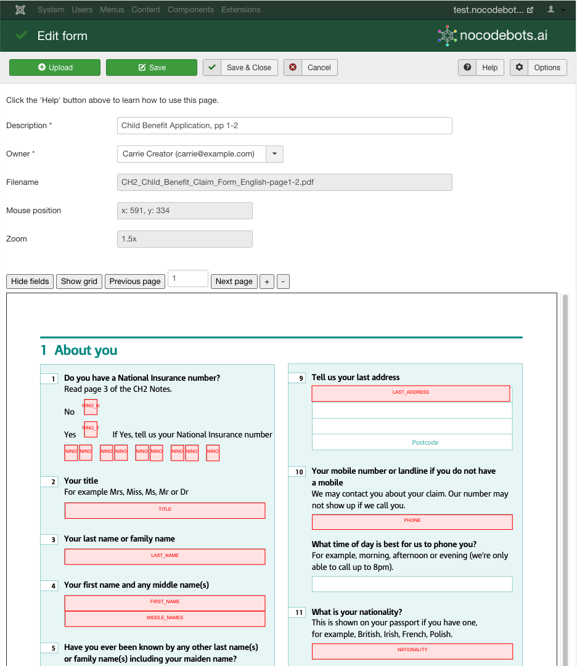Click the Upload button
The width and height of the screenshot is (577, 666).
[x=55, y=68]
